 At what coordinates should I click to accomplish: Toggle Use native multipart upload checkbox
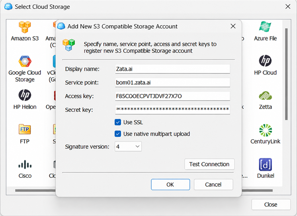pos(117,134)
